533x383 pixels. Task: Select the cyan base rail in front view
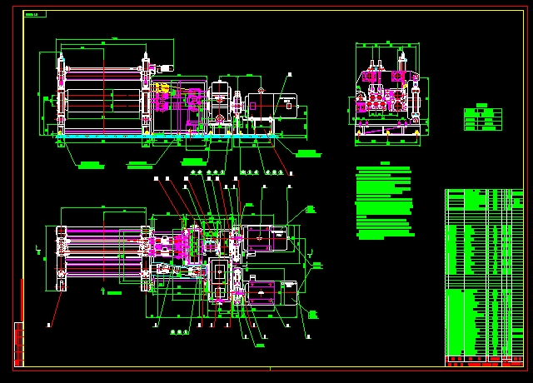[x=167, y=137]
